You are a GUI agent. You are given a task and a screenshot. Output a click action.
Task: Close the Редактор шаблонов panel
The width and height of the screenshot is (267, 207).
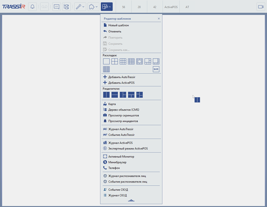click(159, 18)
